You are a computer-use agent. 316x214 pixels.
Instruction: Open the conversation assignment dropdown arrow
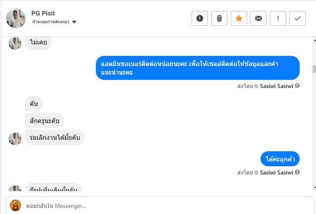tap(74, 22)
